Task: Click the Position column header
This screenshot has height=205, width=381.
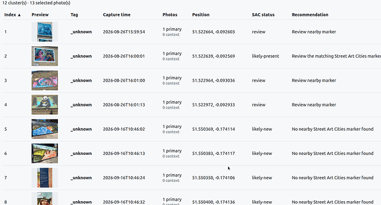Action: 200,15
